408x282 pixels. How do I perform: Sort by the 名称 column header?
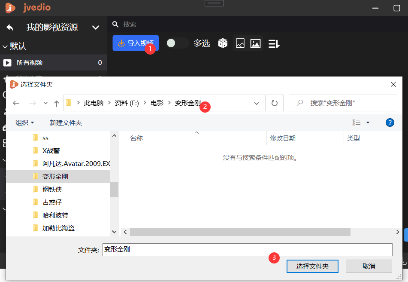[136, 138]
